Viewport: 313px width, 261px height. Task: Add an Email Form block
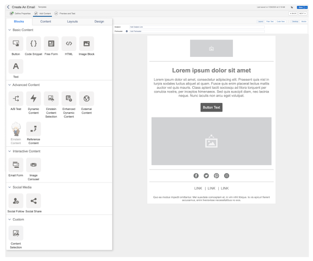[x=16, y=165]
